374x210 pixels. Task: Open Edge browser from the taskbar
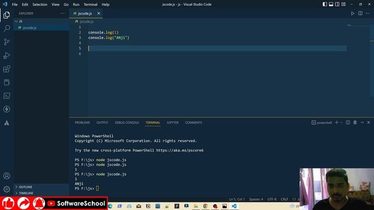pos(110,206)
